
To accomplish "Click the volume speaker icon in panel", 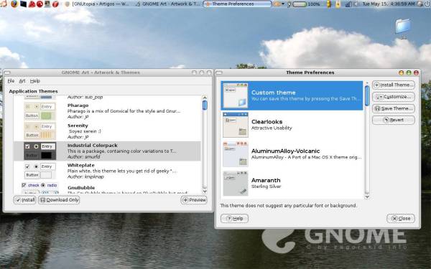I will click(x=356, y=4).
